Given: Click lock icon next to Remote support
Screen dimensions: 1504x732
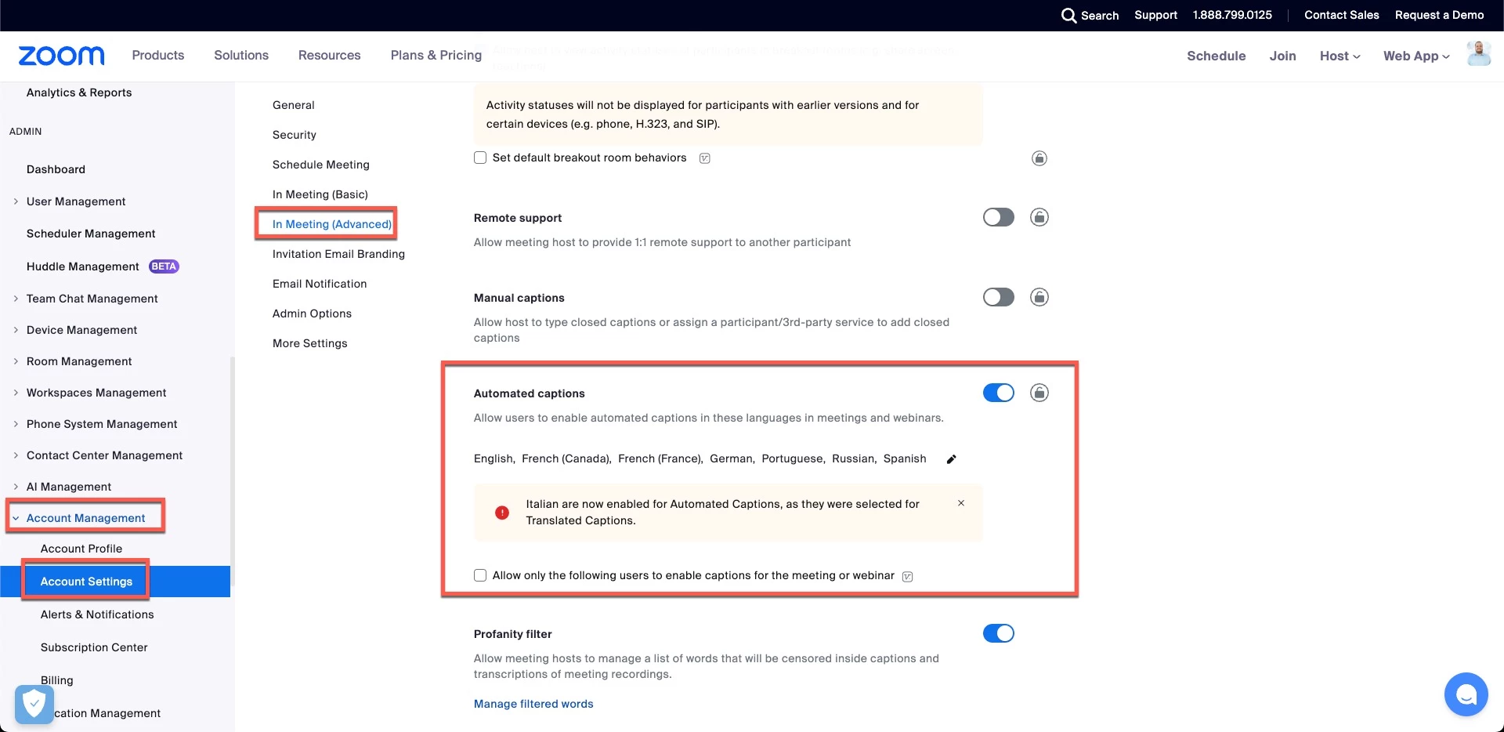Looking at the screenshot, I should (x=1039, y=217).
